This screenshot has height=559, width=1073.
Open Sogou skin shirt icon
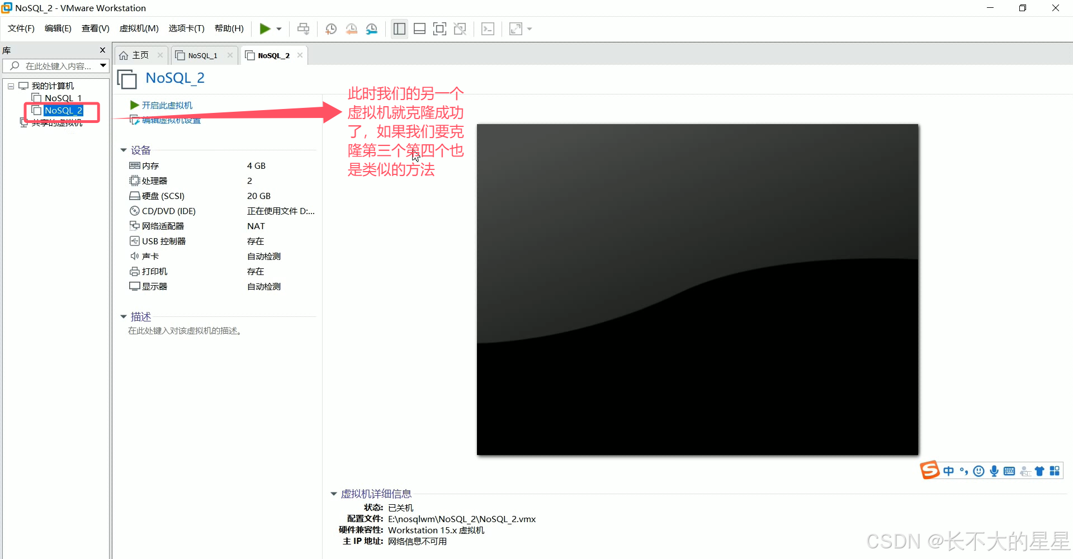pos(1039,471)
